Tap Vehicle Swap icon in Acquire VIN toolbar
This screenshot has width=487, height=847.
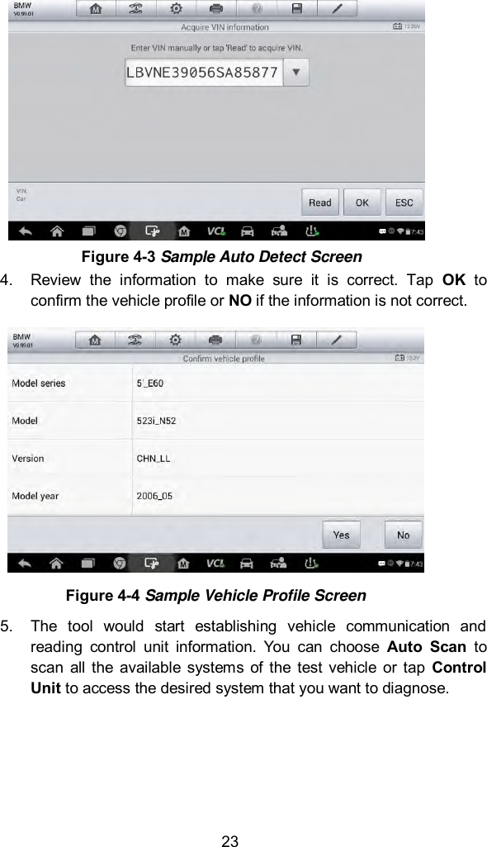click(136, 8)
